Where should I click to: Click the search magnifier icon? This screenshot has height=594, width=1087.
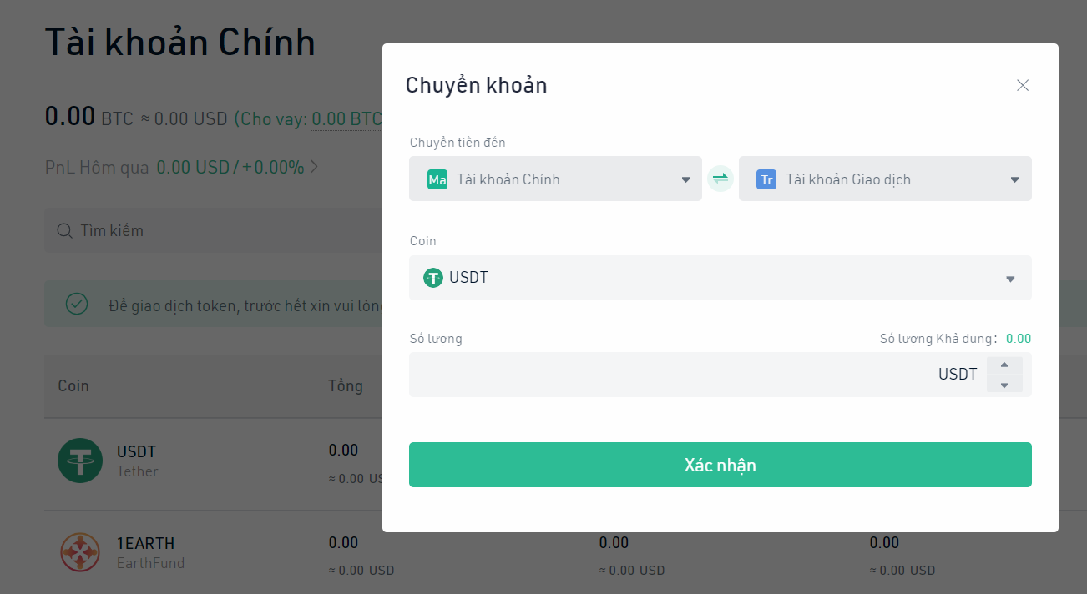point(64,230)
